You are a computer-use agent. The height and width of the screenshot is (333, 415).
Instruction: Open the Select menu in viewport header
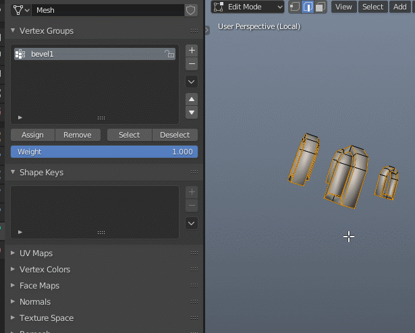pos(373,7)
